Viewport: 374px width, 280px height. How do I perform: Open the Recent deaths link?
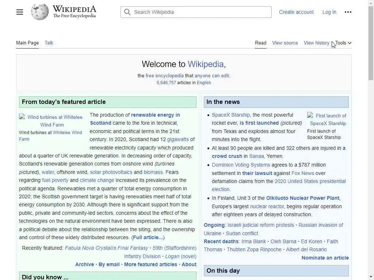(221, 241)
